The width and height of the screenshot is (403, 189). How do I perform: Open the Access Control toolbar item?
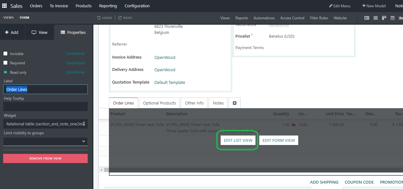292,18
